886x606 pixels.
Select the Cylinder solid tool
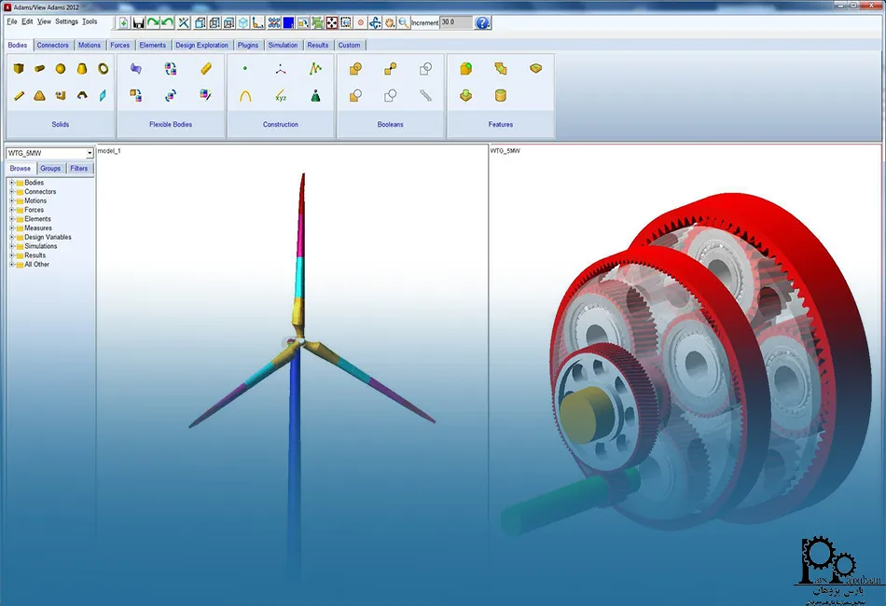tap(40, 68)
